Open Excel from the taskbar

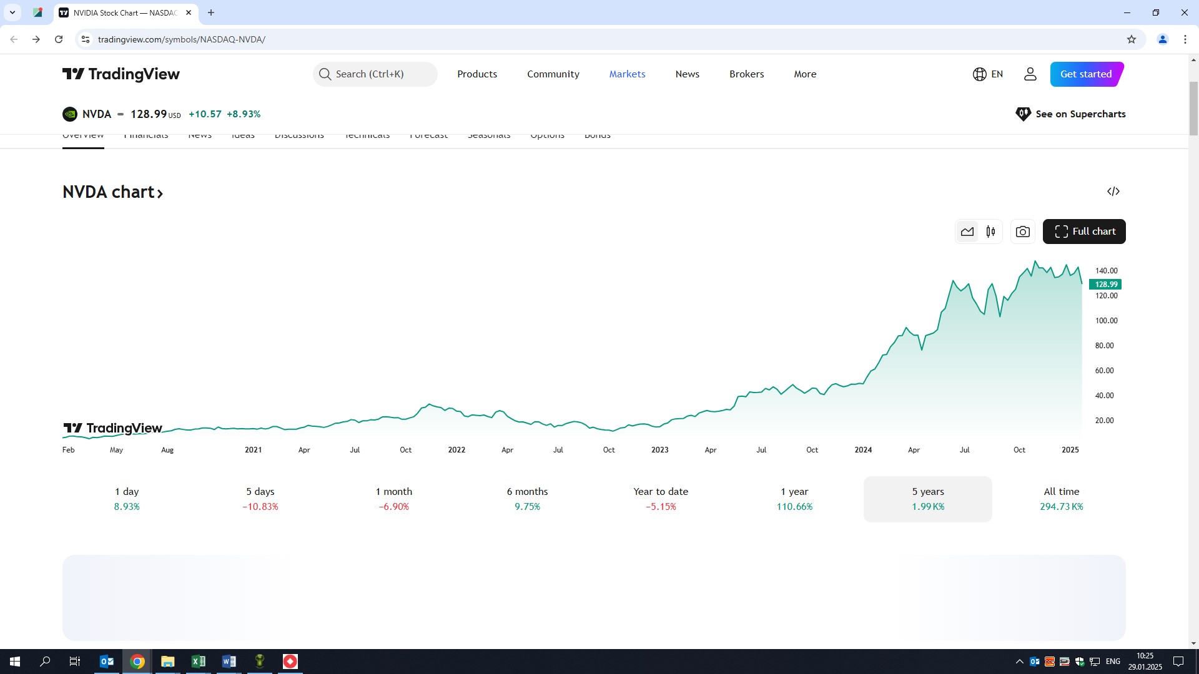tap(198, 662)
